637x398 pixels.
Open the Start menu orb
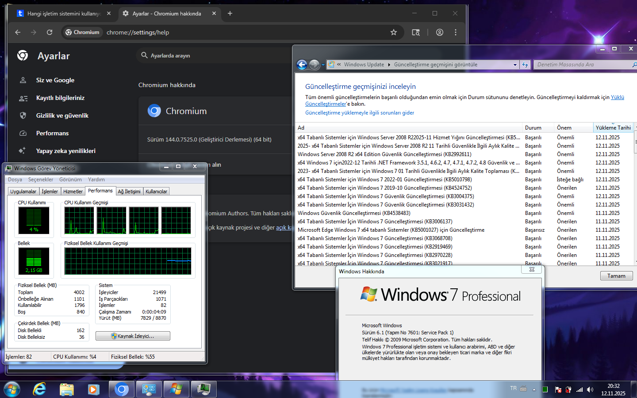12,389
